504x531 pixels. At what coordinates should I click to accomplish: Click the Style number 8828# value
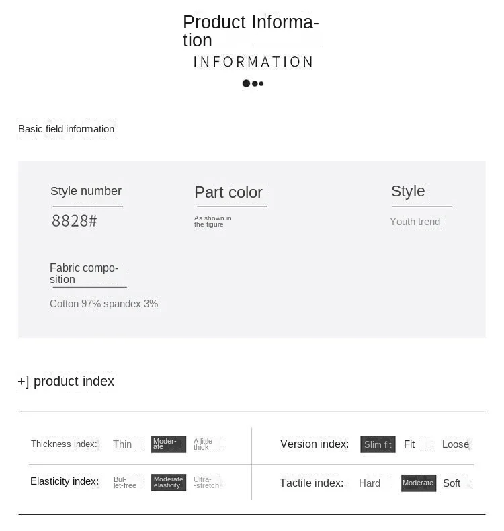(75, 220)
